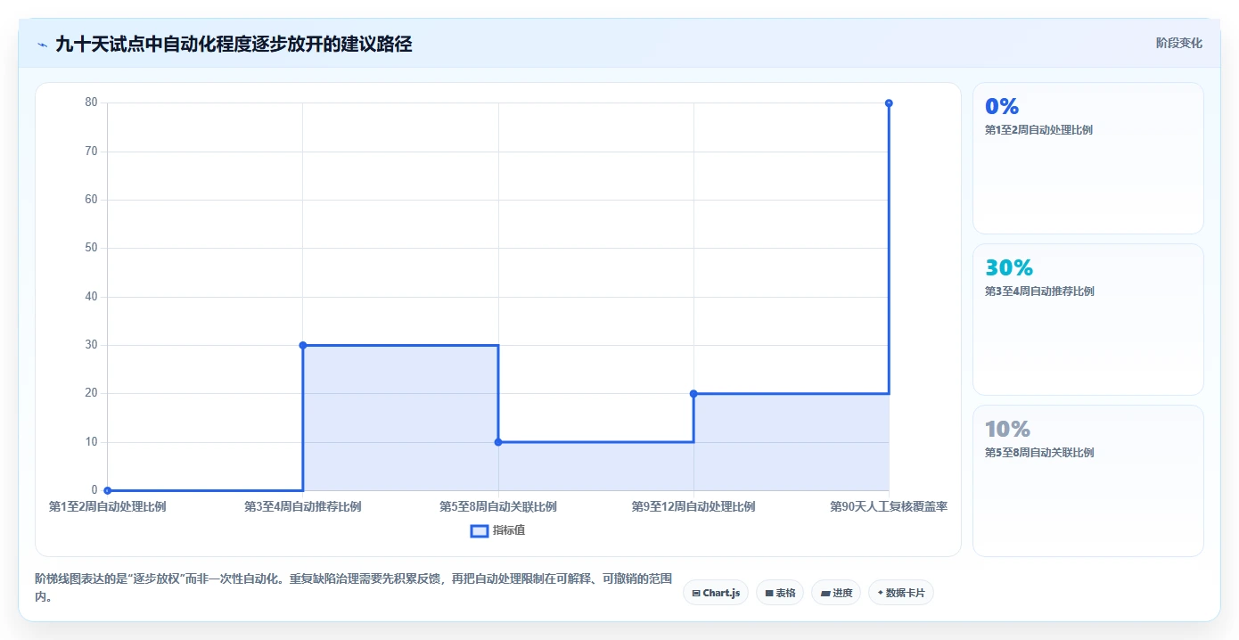Screen dimensions: 1239x640
Task: Click x-axis label 第5至8周自动关联比例
Action: [x=498, y=507]
